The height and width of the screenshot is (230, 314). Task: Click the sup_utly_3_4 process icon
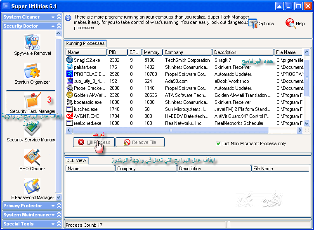click(x=69, y=81)
